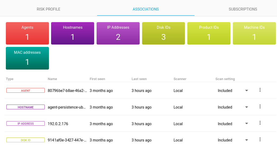Screen dimensions: 277x147
Task: Switch to the Risk Profile tab
Action: [x=48, y=9]
